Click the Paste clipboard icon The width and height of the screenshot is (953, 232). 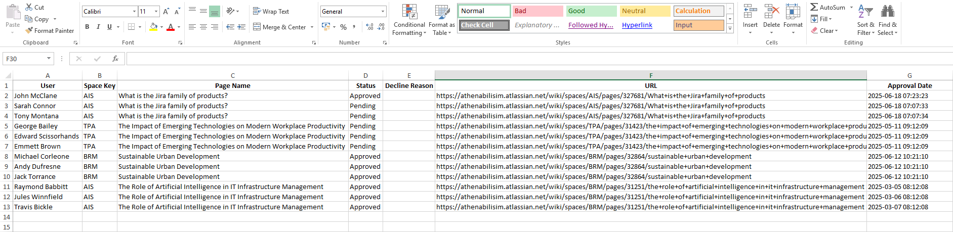(13, 11)
